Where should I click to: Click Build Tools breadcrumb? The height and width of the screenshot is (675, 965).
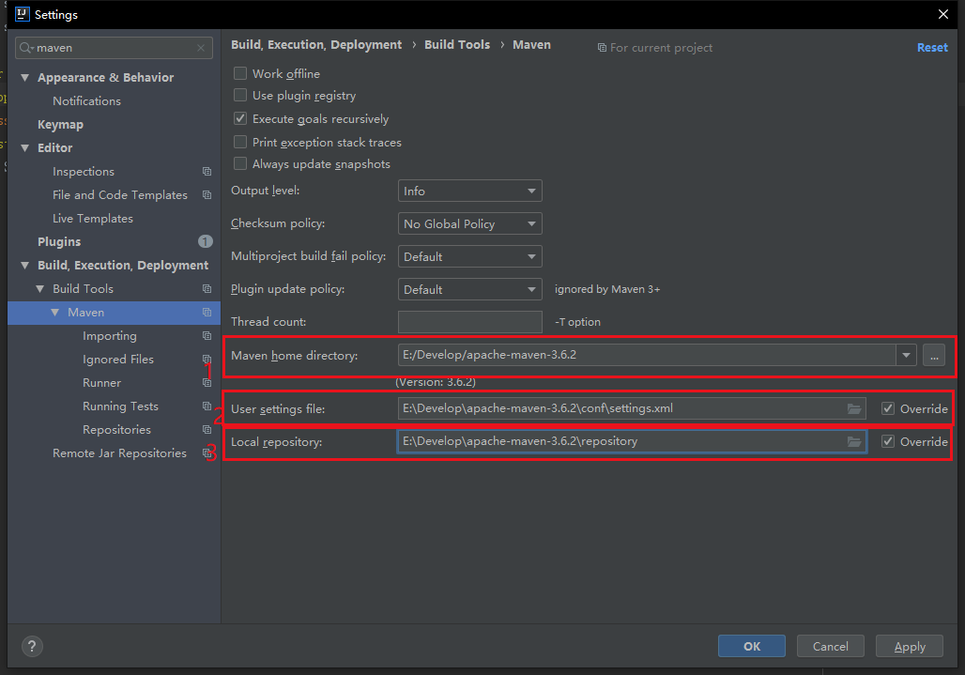[x=457, y=45]
